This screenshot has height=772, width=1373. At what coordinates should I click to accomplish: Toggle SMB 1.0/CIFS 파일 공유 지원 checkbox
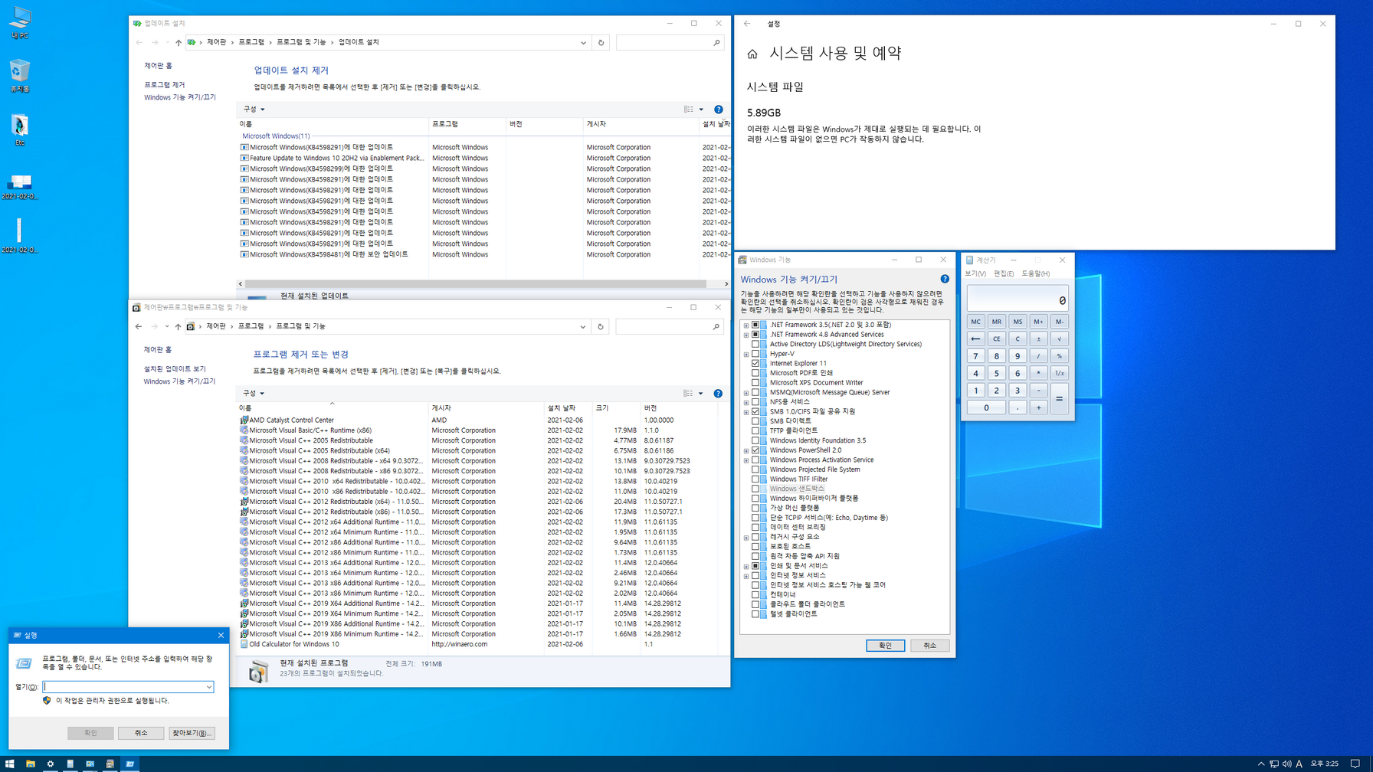[755, 411]
